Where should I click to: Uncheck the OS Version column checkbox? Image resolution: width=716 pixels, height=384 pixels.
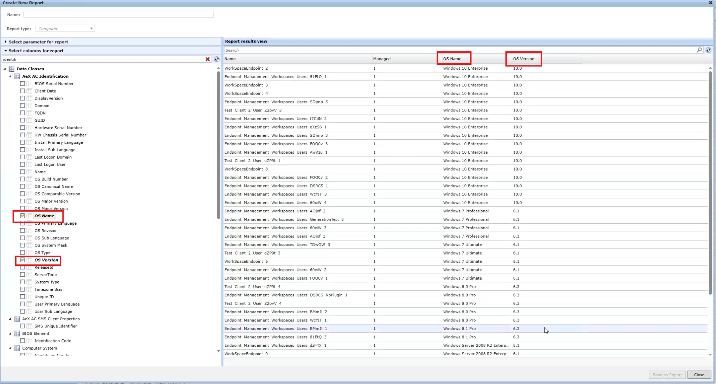22,260
